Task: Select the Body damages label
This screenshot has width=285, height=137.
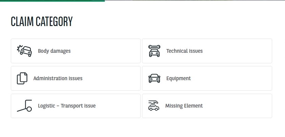Action: (54, 51)
